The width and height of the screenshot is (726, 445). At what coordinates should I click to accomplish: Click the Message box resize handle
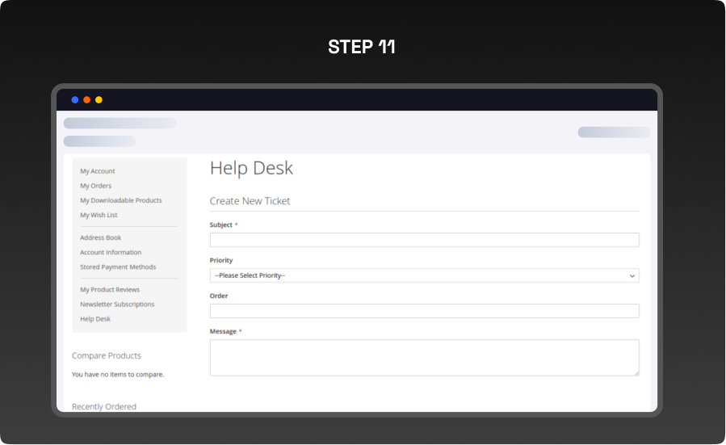pyautogui.click(x=636, y=373)
